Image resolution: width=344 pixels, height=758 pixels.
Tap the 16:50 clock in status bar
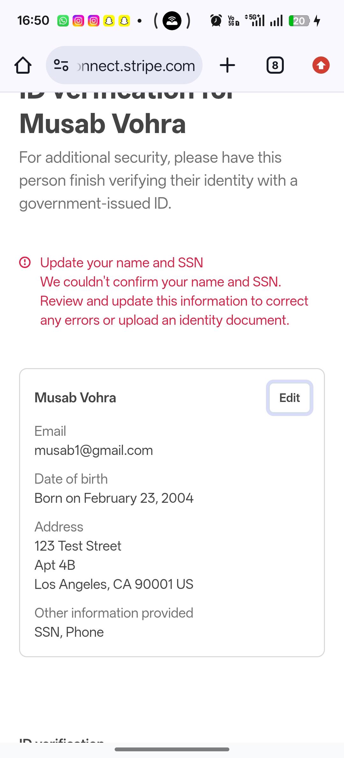pos(33,21)
